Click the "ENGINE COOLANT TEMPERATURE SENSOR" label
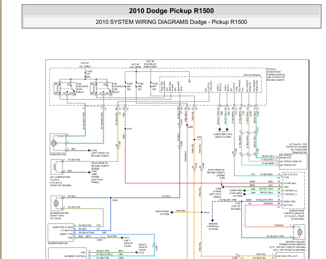The height and width of the screenshot is (259, 326). click(x=293, y=243)
